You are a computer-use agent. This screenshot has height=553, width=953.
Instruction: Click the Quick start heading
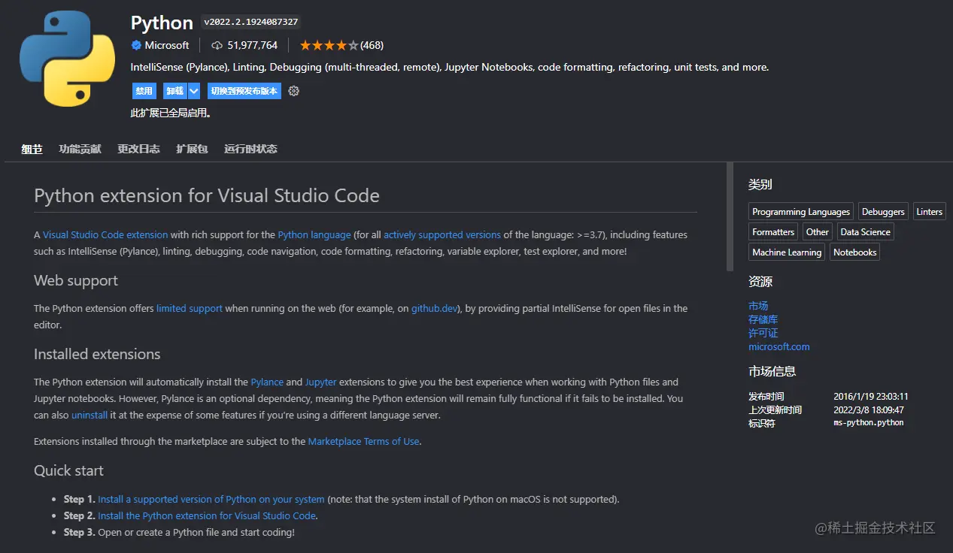point(68,470)
